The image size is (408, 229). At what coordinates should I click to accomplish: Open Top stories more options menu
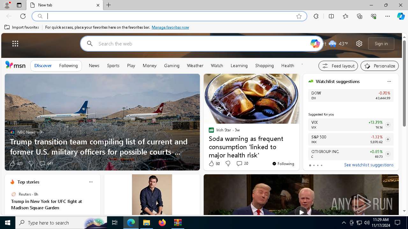tap(91, 182)
